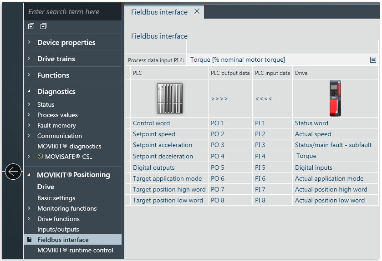382x261 pixels.
Task: Expand the Device properties section
Action: pos(29,43)
